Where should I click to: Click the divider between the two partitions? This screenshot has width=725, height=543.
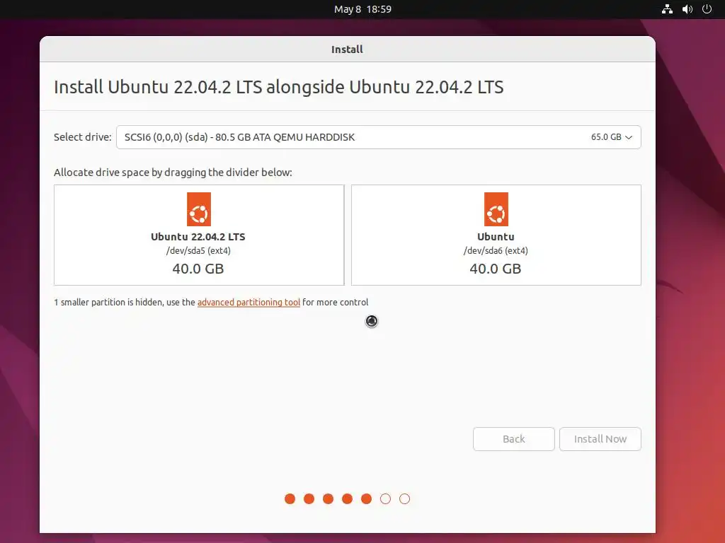(348, 235)
